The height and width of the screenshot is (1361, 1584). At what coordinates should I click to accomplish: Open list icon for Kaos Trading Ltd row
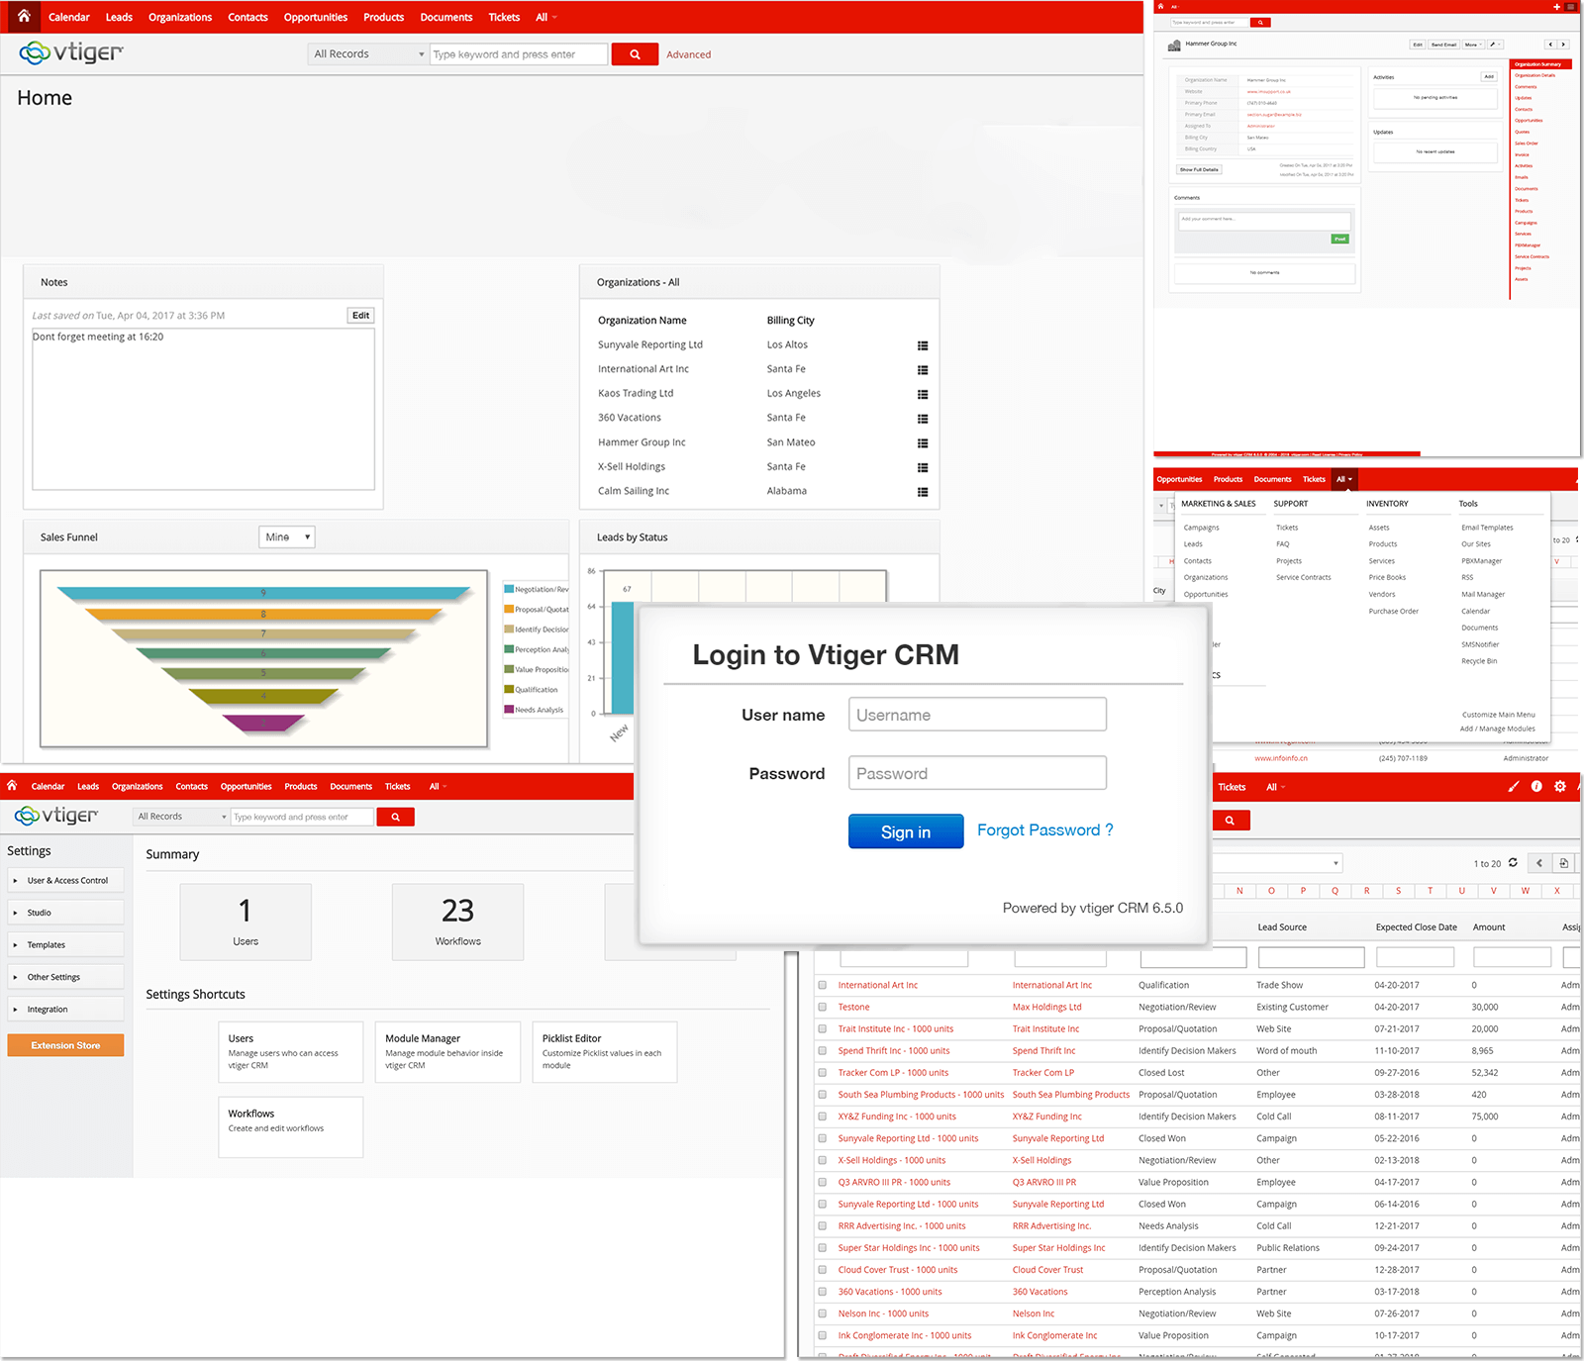(923, 394)
